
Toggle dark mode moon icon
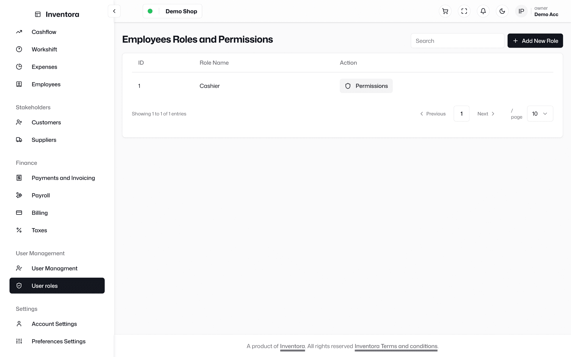(x=502, y=11)
